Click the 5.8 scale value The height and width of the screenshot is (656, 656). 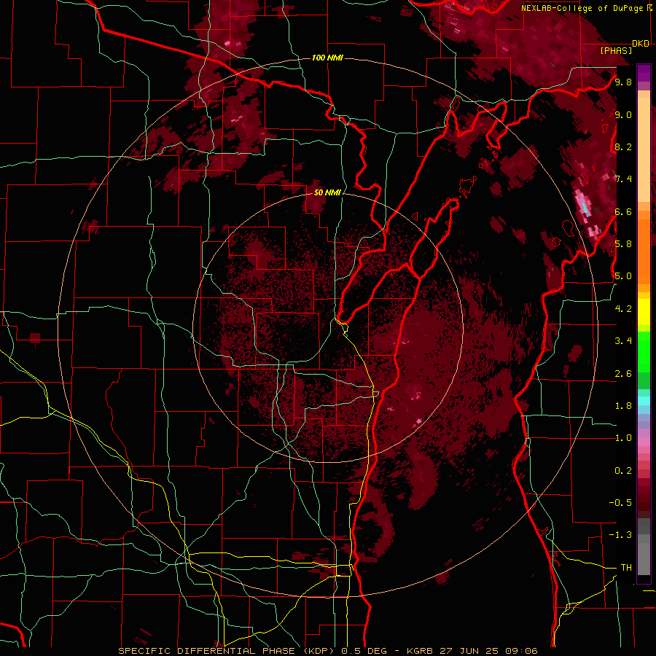pos(623,244)
